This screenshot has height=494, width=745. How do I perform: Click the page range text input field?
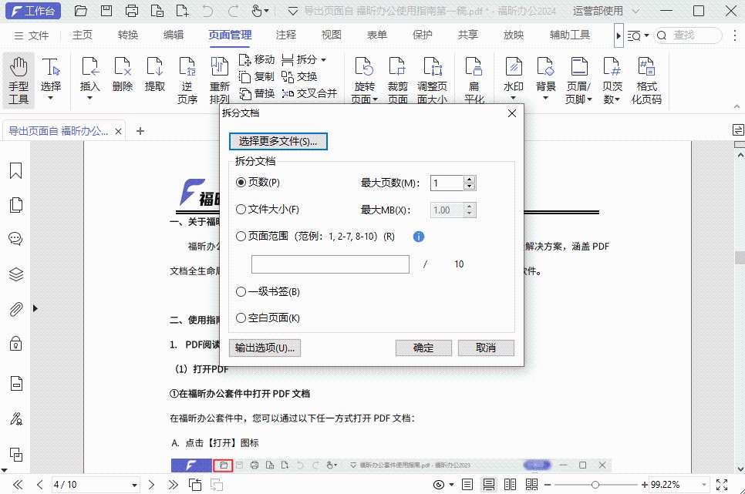330,264
